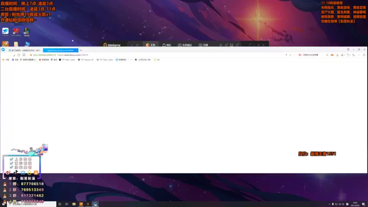This screenshot has width=368, height=207.
Task: Open Task View on the taskbar
Action: pos(67,204)
